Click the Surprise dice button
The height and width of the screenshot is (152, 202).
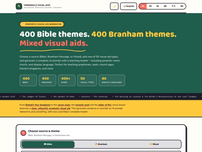(x=128, y=6)
